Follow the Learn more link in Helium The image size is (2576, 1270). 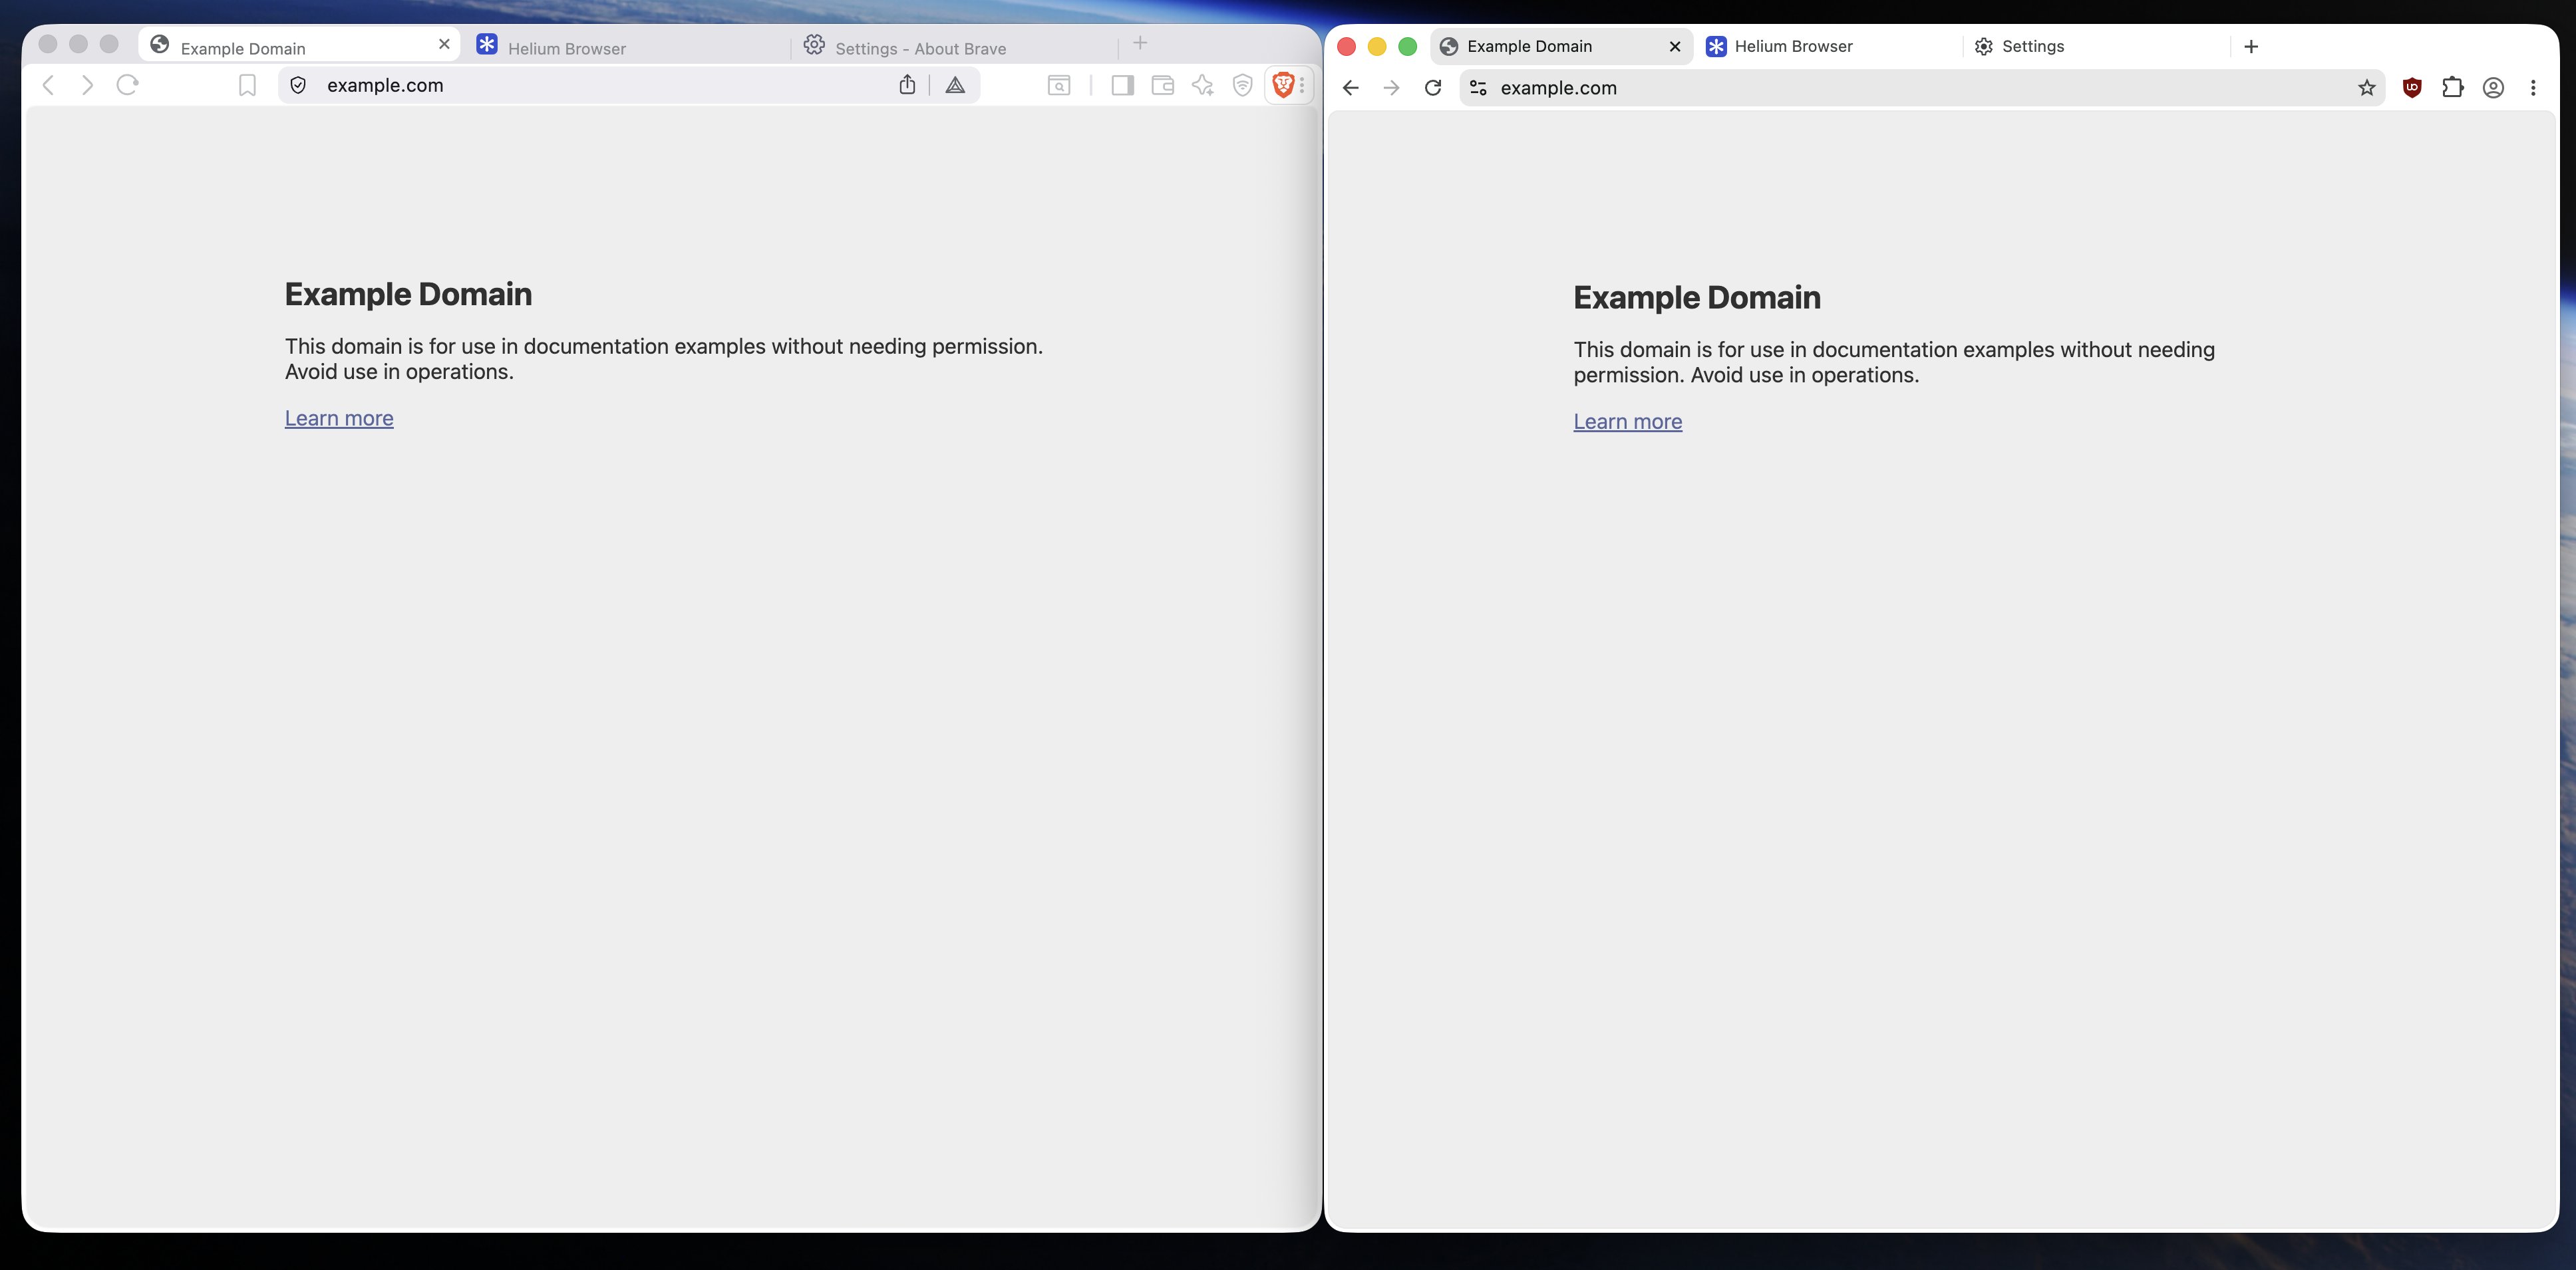tap(1628, 422)
